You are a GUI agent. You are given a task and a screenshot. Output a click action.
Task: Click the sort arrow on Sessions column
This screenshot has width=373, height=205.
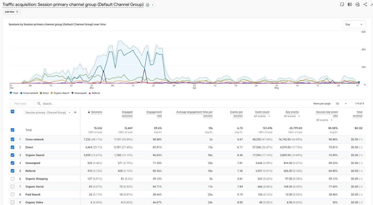pos(89,112)
